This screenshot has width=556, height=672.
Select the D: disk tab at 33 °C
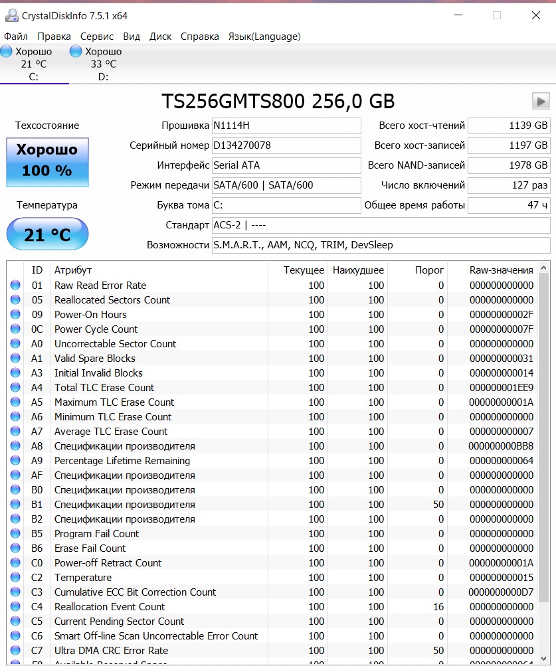tap(104, 64)
